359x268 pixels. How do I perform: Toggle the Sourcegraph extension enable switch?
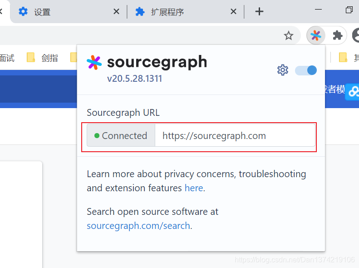[306, 70]
